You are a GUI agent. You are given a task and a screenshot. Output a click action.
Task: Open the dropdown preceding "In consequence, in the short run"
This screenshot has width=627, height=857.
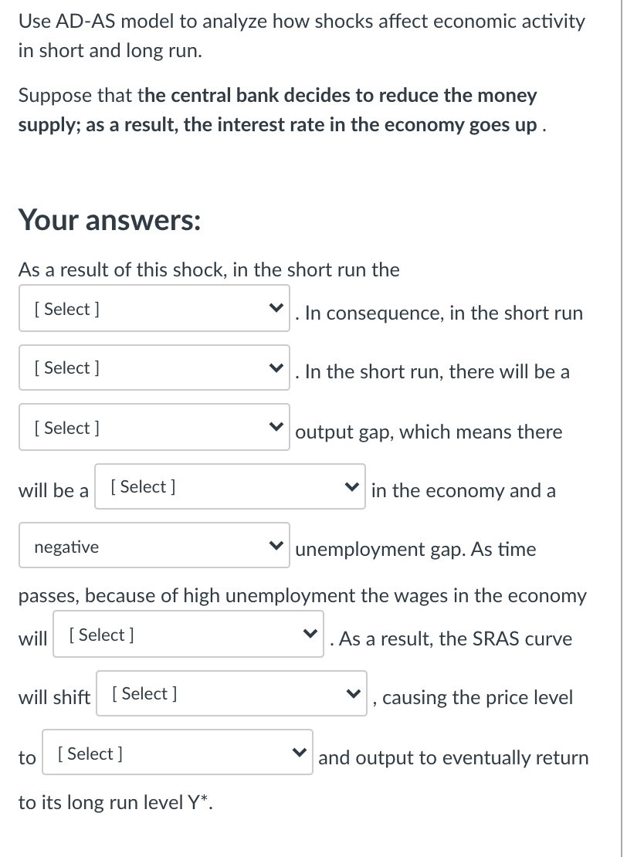coord(154,308)
